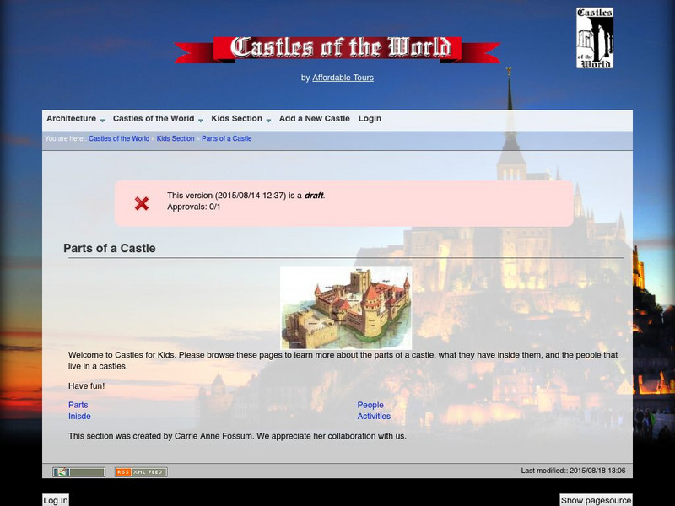Click the Parts of a Castle heading
The height and width of the screenshot is (506, 675).
tap(110, 248)
